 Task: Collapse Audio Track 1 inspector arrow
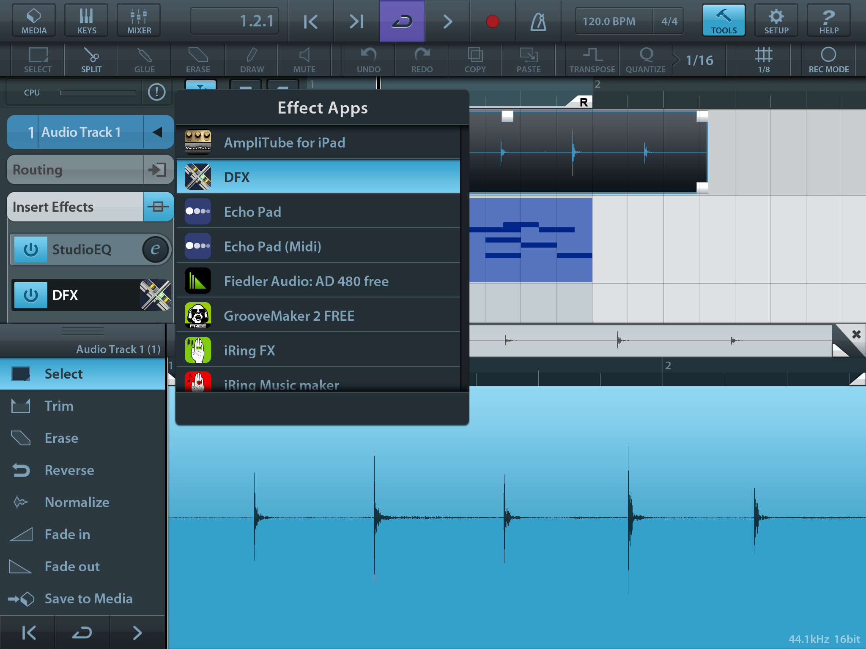[158, 132]
